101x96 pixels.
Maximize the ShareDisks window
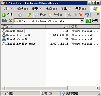(x=93, y=3)
